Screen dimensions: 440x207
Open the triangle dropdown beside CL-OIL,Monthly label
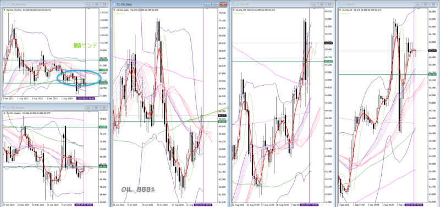tap(4, 9)
